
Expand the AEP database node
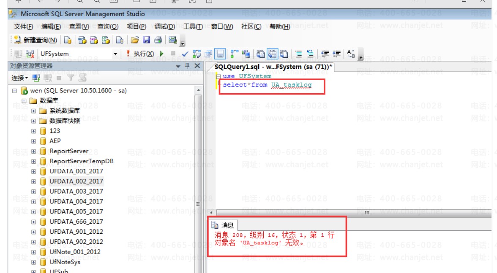pos(34,141)
